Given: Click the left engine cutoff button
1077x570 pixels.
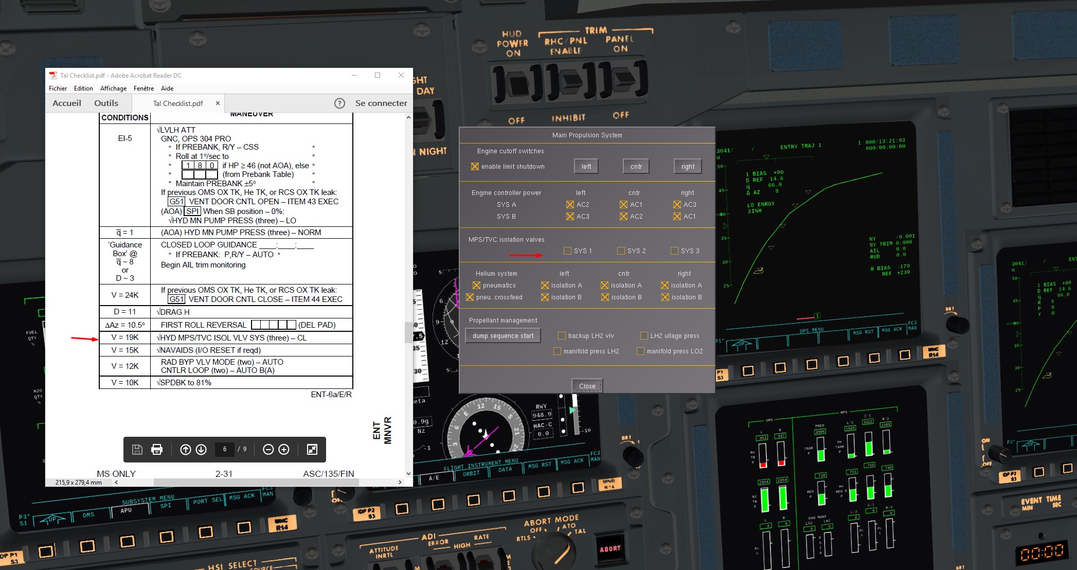Looking at the screenshot, I should 586,166.
